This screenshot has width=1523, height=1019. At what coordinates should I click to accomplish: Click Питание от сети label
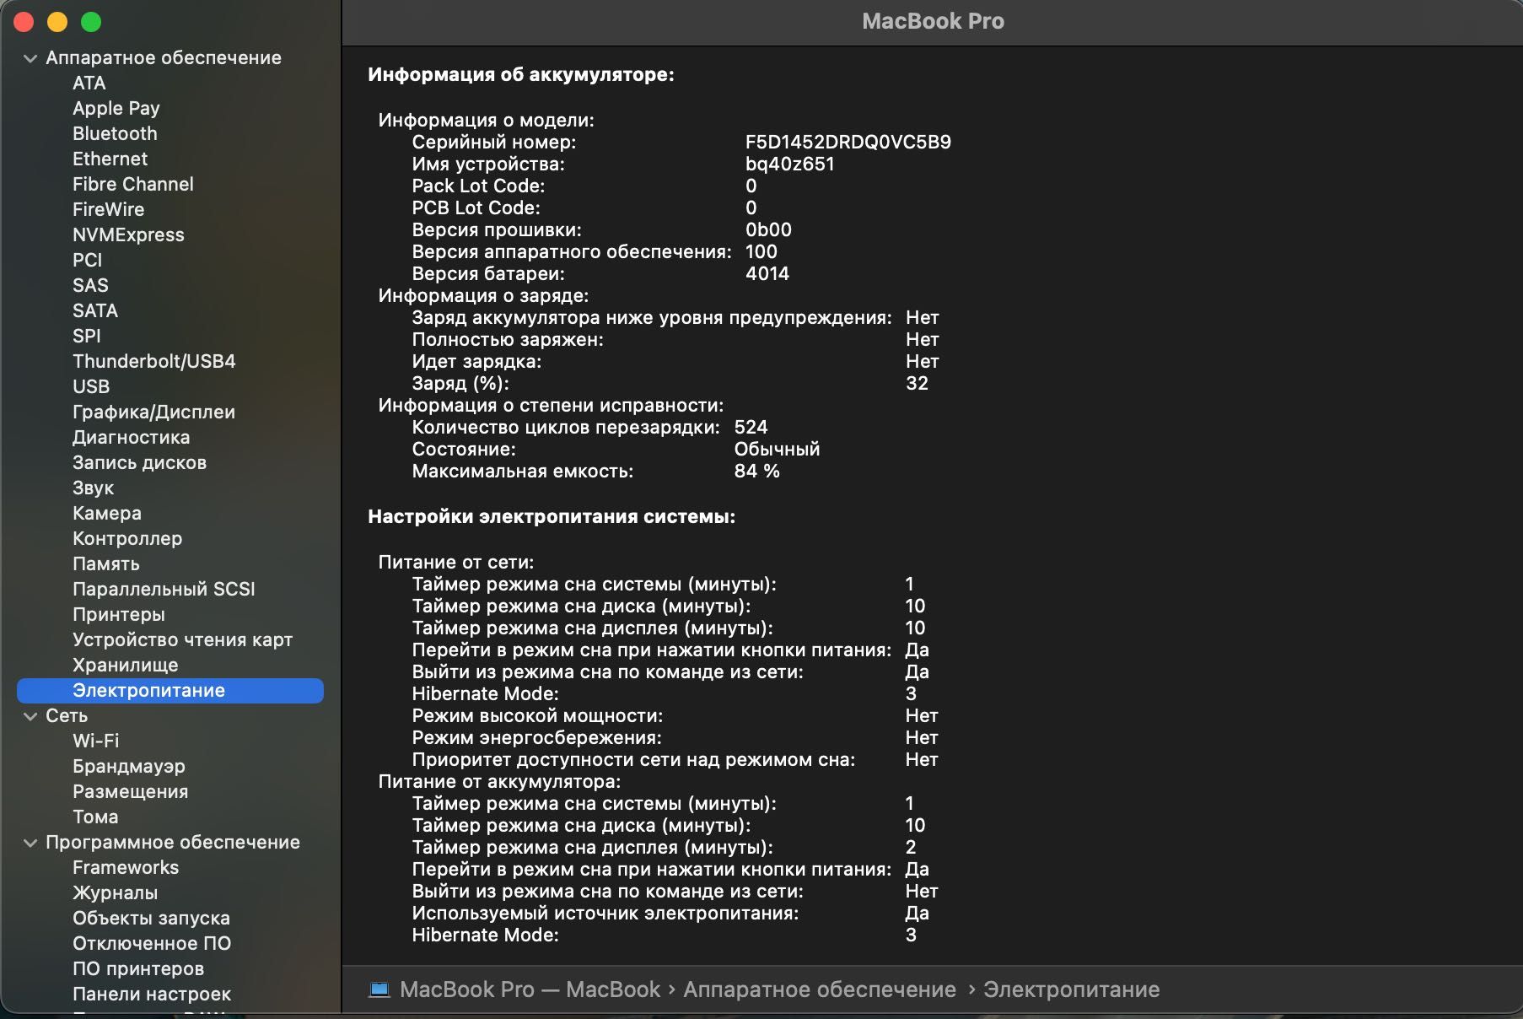coord(456,562)
